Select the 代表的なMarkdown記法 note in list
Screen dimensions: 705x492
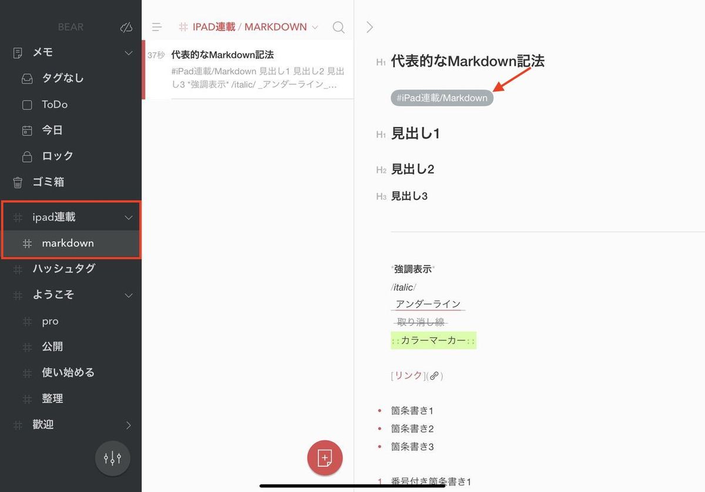(248, 69)
